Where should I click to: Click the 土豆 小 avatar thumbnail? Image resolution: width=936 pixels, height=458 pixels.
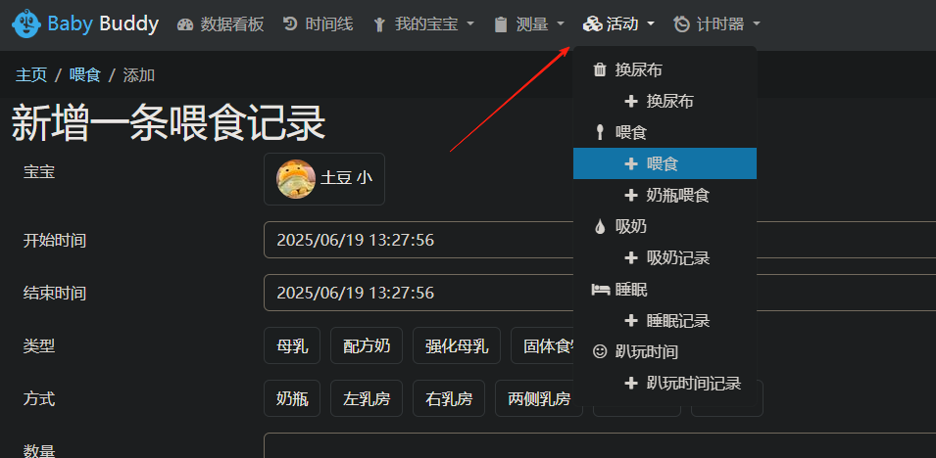pos(295,179)
